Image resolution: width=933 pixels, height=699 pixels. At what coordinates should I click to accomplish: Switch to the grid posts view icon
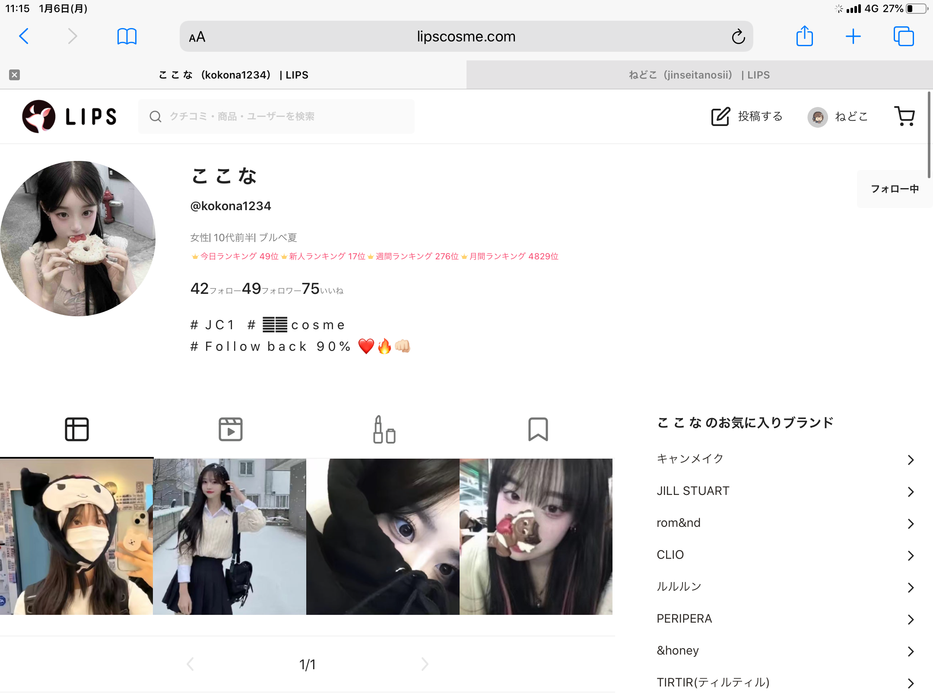coord(77,428)
